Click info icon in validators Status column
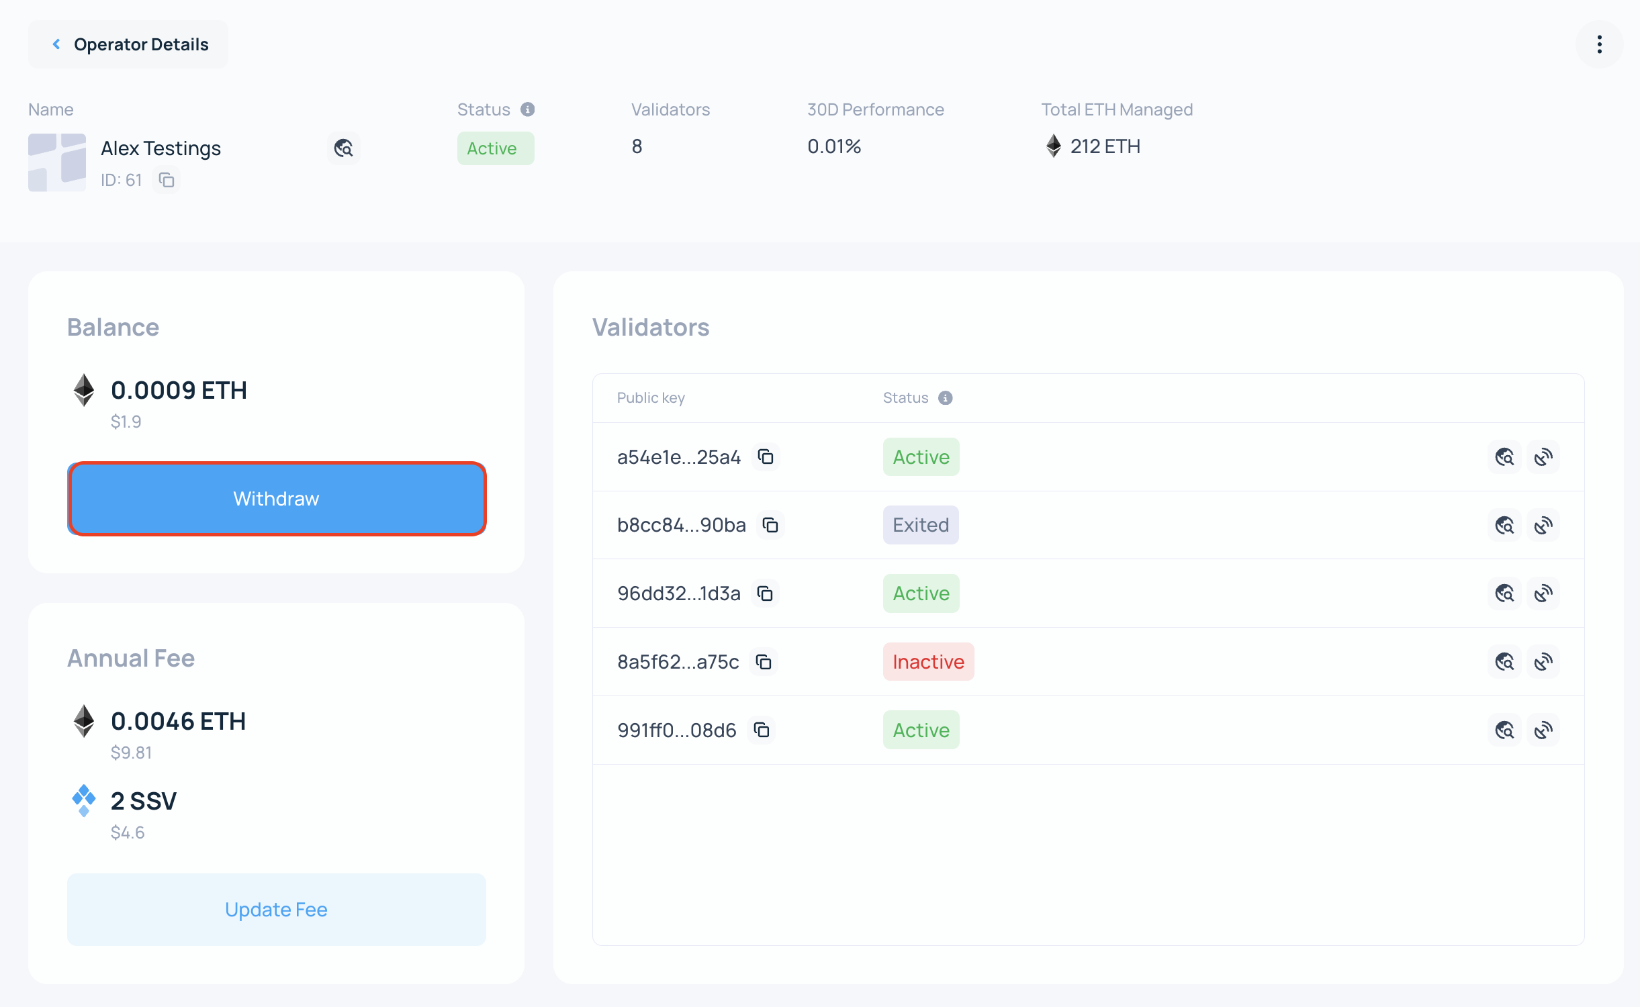The width and height of the screenshot is (1640, 1007). pyautogui.click(x=946, y=398)
